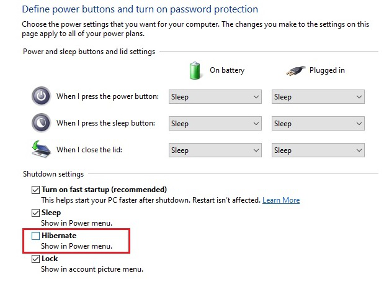This screenshot has height=281, width=384.
Task: Open power button On battery dropdown
Action: (x=215, y=97)
